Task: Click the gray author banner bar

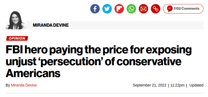Action: (x=115, y=25)
